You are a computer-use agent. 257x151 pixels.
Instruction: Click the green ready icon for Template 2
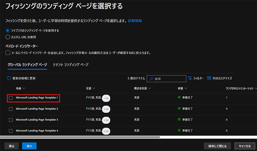tap(179, 108)
